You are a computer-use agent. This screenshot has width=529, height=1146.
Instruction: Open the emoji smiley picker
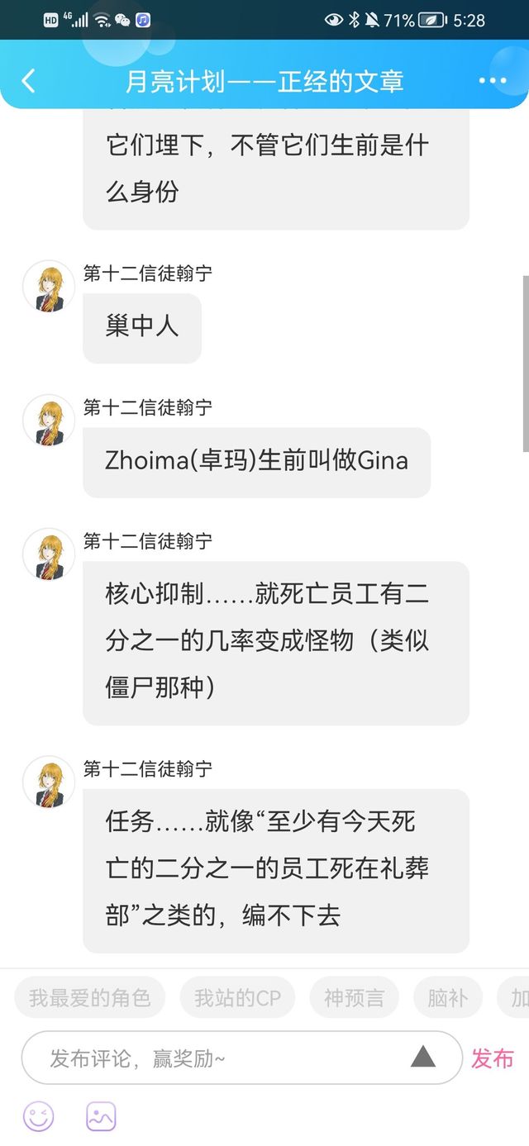click(38, 1117)
